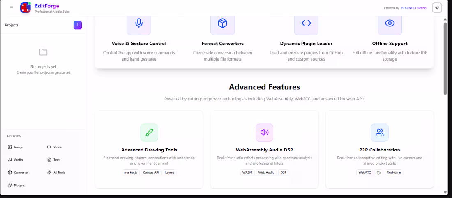
Task: Click the WebAssembly Audio DSP speaker icon
Action: (264, 133)
